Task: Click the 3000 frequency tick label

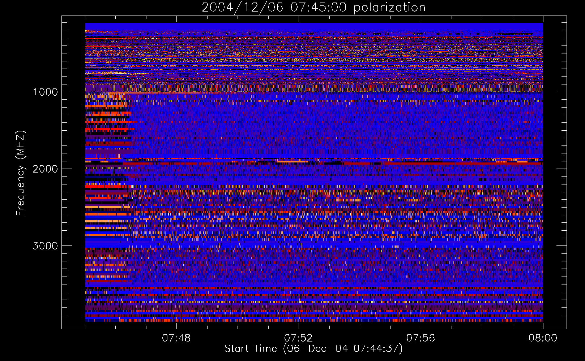Action: (45, 245)
